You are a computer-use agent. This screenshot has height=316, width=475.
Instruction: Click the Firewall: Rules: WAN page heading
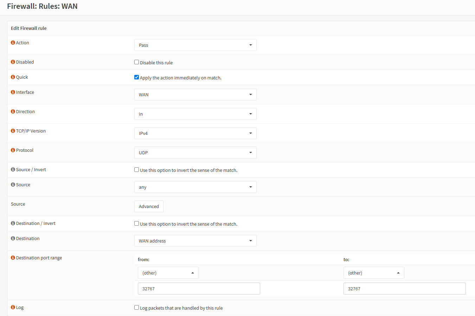[x=42, y=6]
